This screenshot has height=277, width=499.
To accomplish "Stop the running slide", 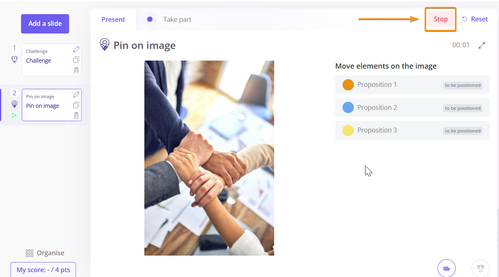I will pyautogui.click(x=441, y=19).
